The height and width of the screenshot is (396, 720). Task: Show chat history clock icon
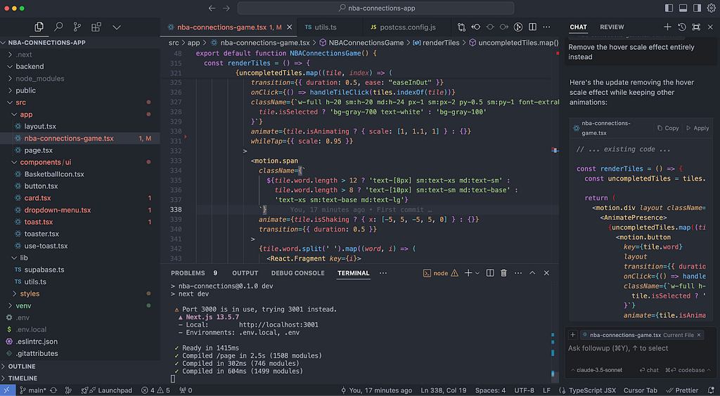(682, 27)
